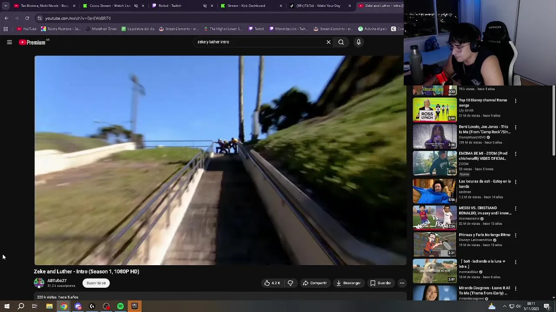The image size is (556, 312).
Task: Close the TikTok tab
Action: (350, 6)
